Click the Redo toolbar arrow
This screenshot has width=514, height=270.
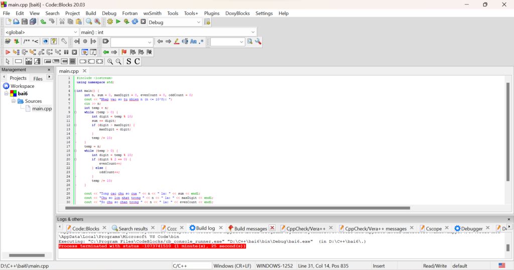(x=52, y=22)
